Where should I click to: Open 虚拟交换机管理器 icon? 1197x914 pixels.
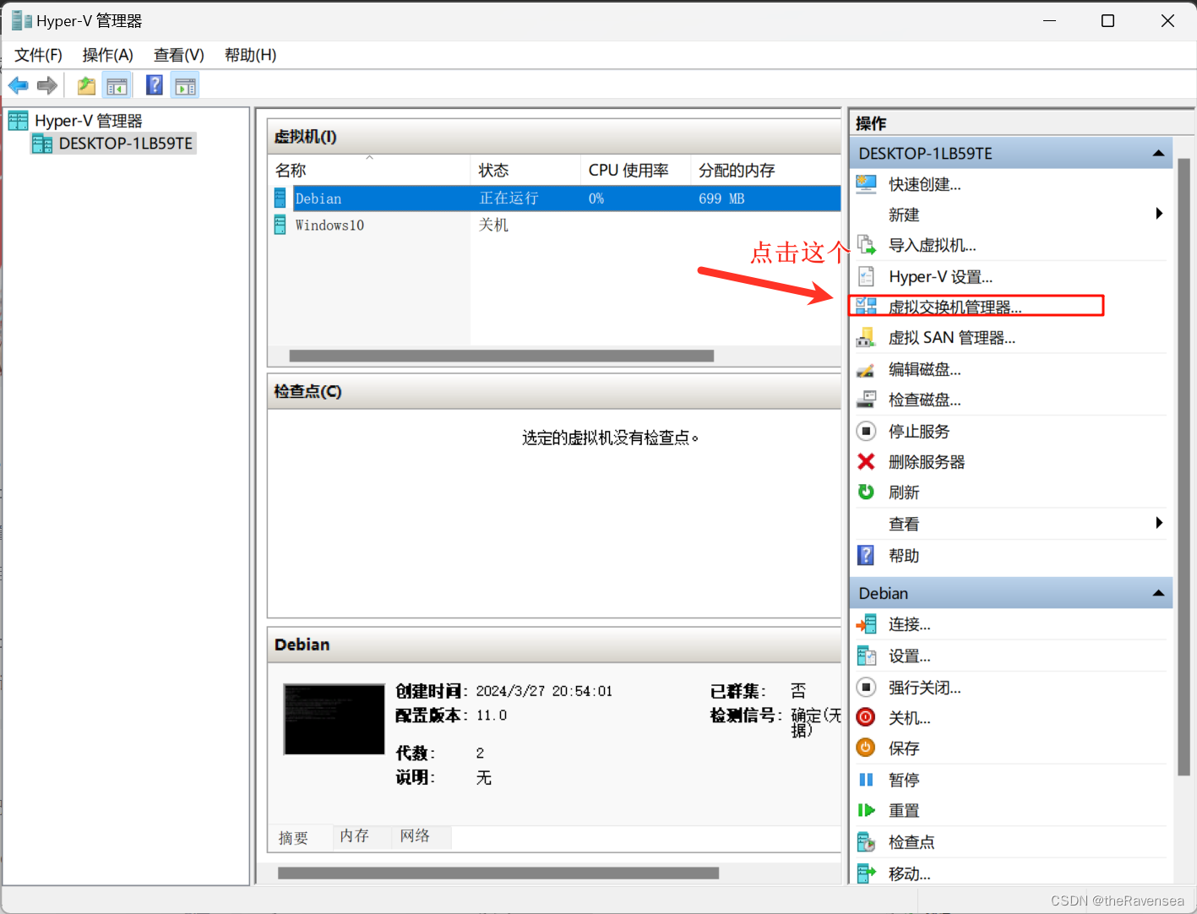pos(866,307)
